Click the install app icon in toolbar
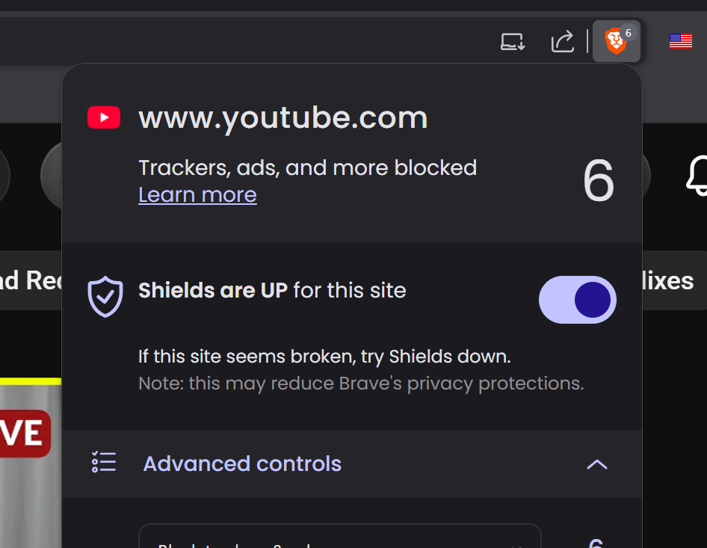 click(512, 42)
